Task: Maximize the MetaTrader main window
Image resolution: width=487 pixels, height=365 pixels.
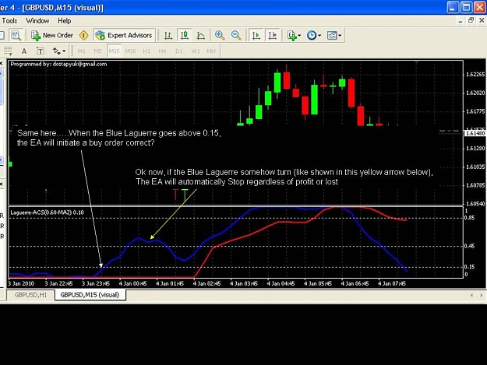Action: point(466,7)
